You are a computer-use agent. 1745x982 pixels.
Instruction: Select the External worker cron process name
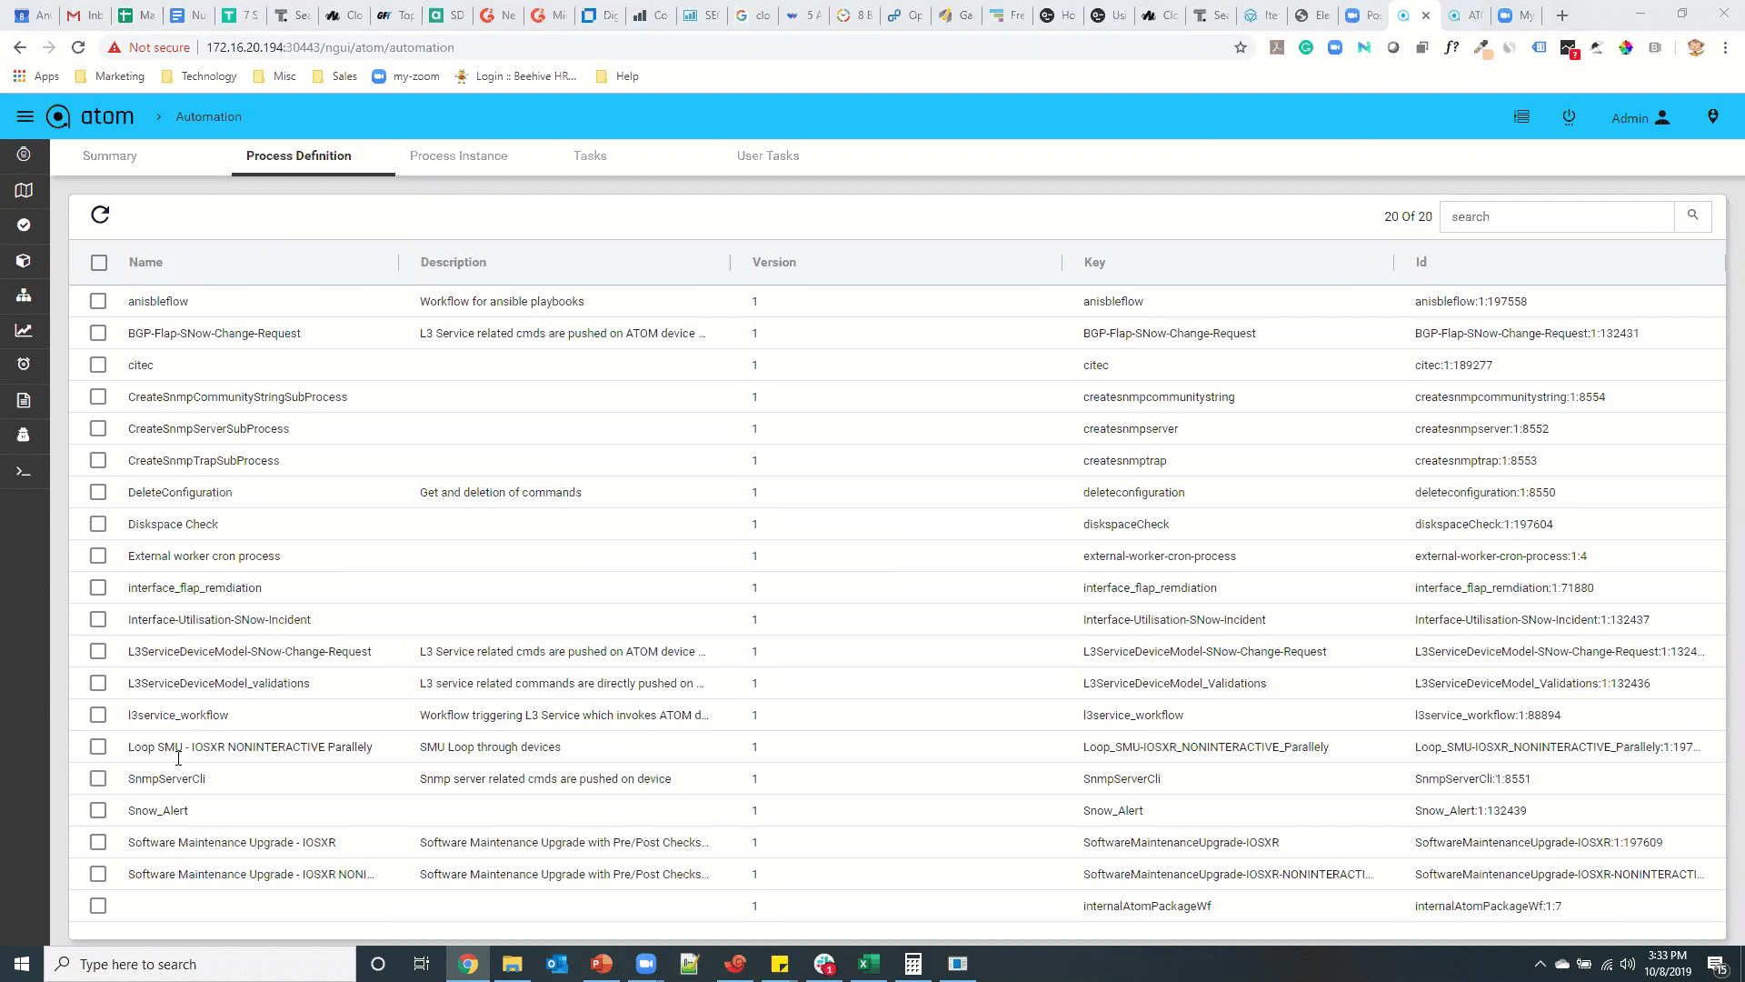click(204, 556)
